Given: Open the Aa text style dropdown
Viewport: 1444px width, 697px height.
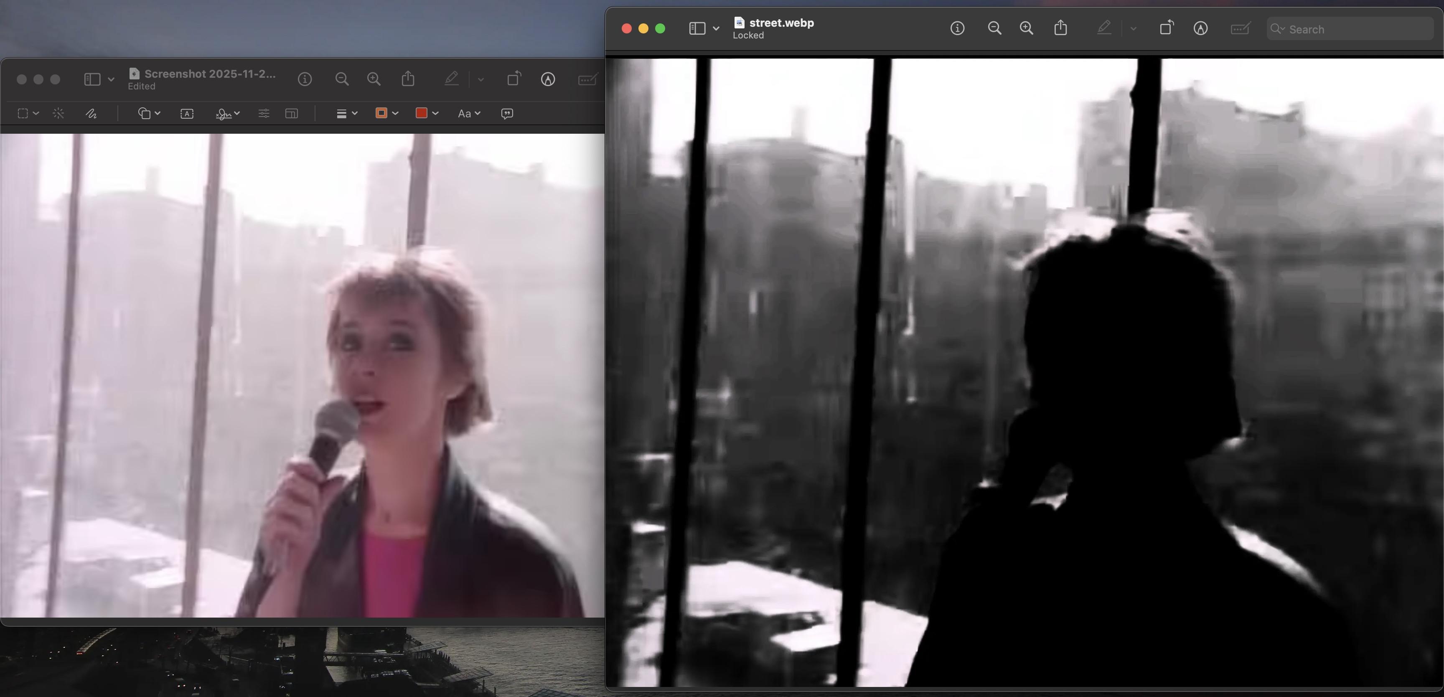Looking at the screenshot, I should coord(469,113).
